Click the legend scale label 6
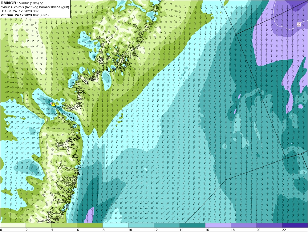The image size is (308, 232). (x=78, y=230)
